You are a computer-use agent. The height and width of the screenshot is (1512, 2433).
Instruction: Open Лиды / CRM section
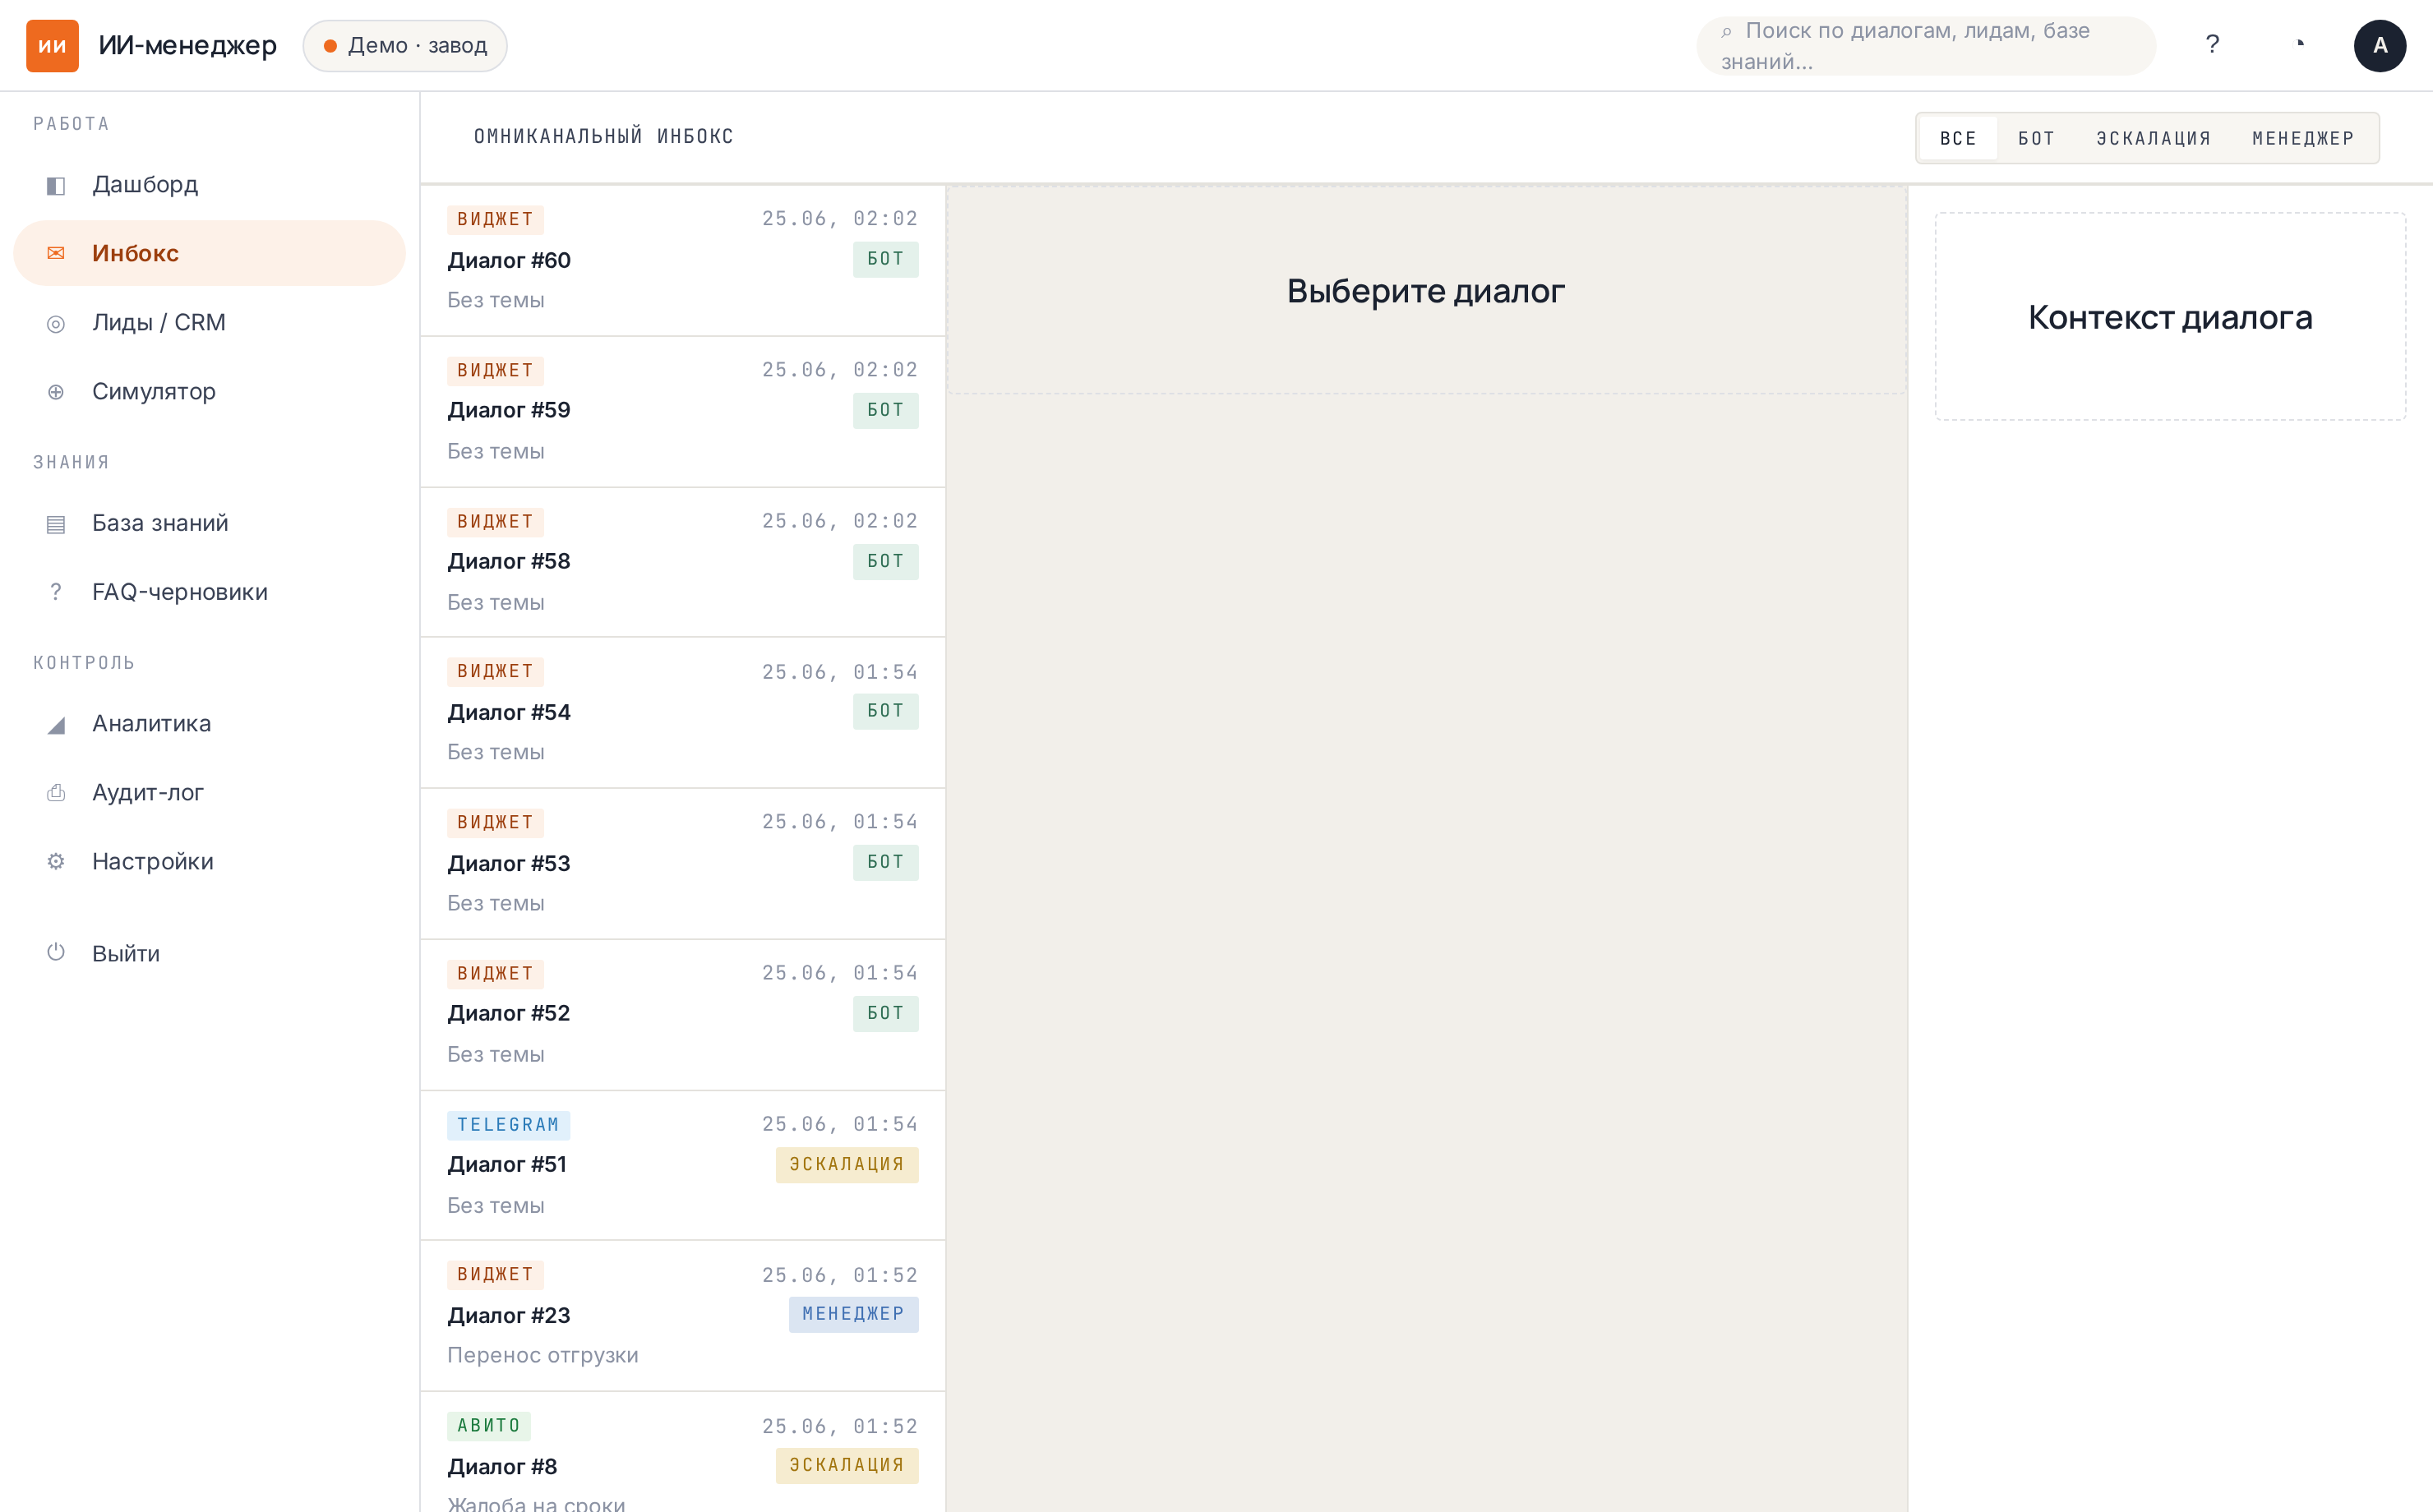(x=209, y=323)
